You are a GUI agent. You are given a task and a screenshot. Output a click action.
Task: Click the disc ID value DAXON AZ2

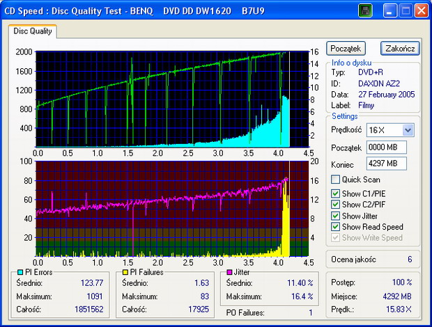click(379, 83)
